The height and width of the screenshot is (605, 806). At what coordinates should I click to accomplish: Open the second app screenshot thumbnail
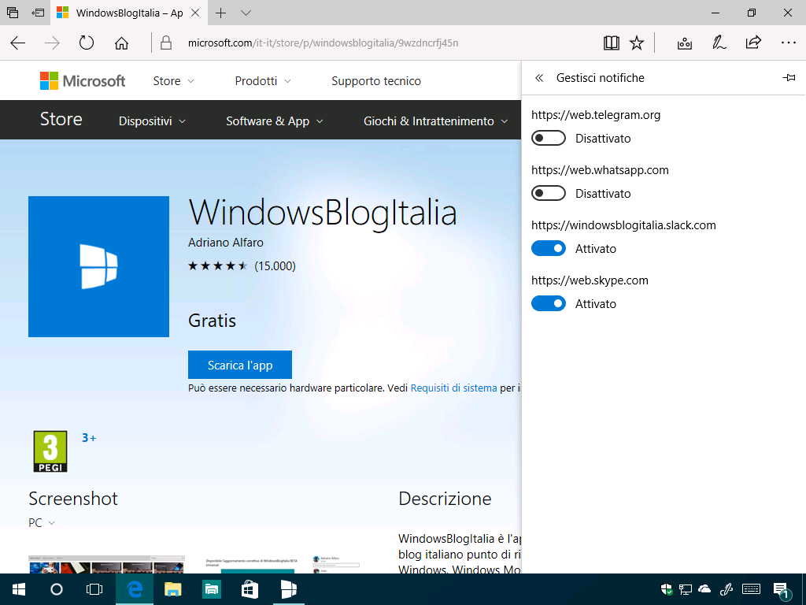coord(283,564)
